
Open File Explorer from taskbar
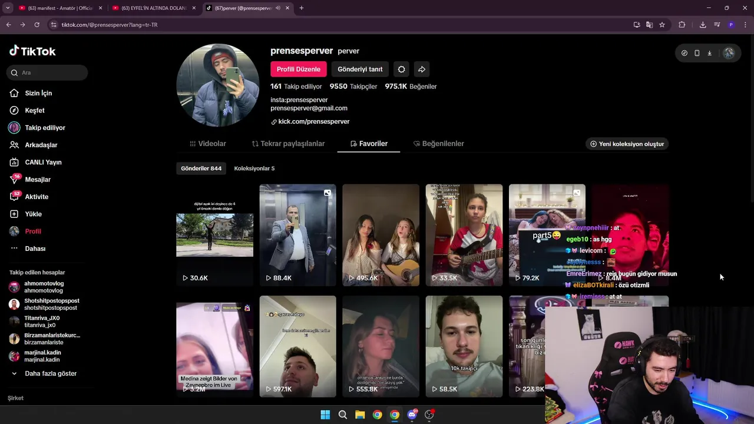point(360,415)
